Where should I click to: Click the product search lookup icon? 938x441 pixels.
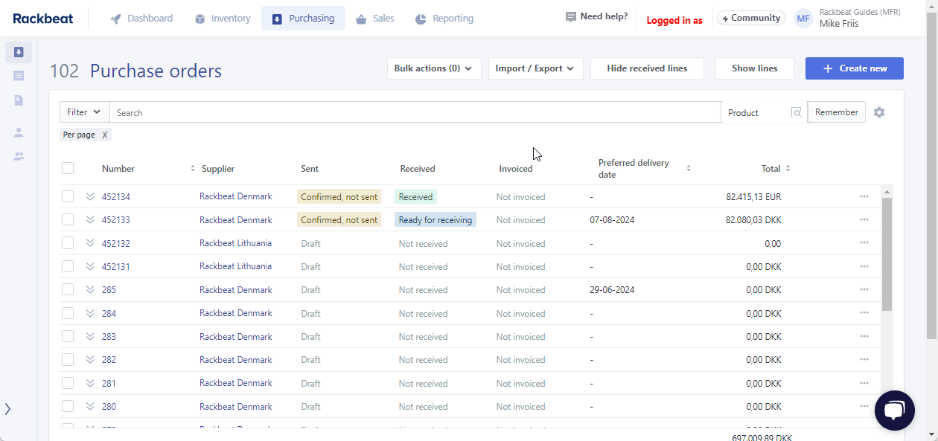pyautogui.click(x=797, y=113)
